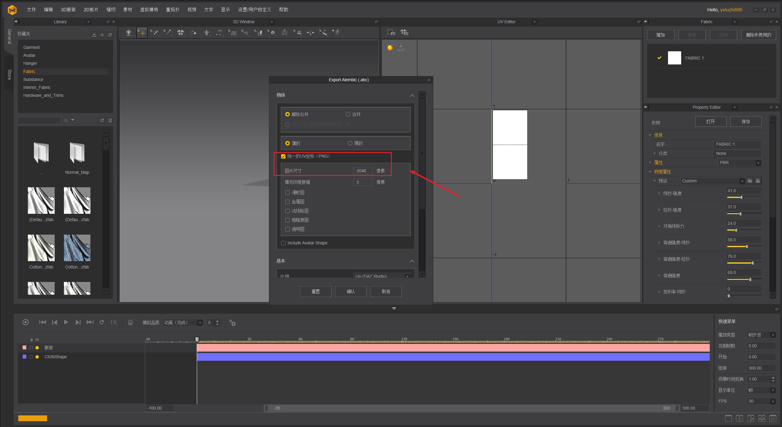The image size is (782, 427).
Task: Select the Select/Move tool
Action: click(142, 33)
